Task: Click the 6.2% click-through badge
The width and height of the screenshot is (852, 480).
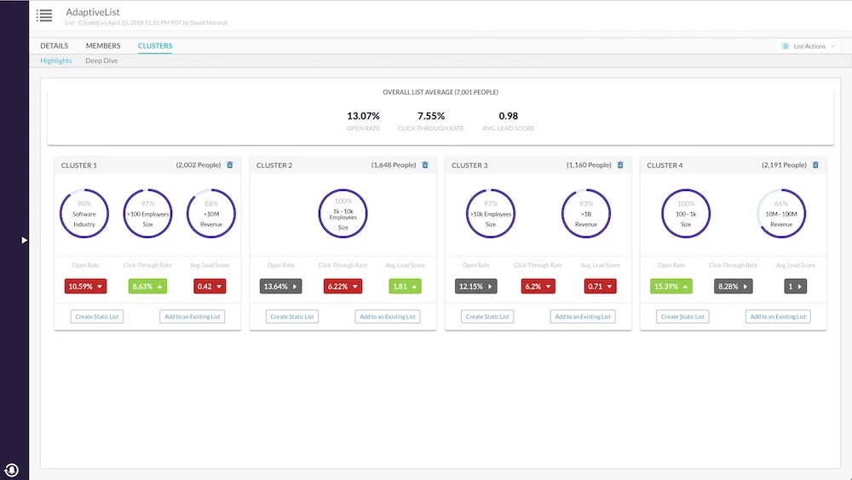Action: point(538,286)
